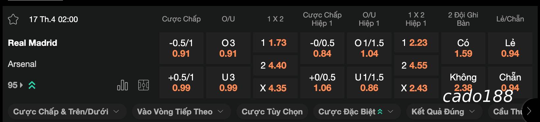Bet on Real Madrid handicap -0.5/1 at 0.91

coord(181,48)
